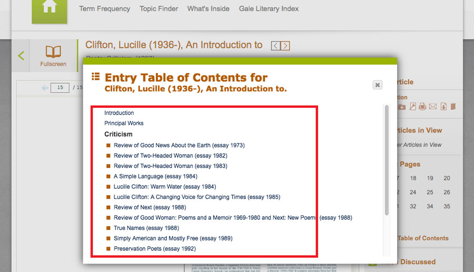Click the green back chevron arrow
The width and height of the screenshot is (474, 272).
tap(21, 55)
